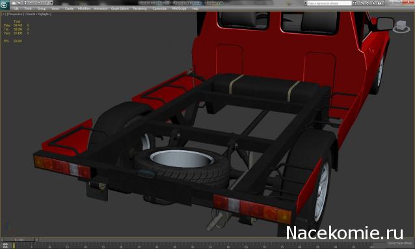The image size is (415, 249).
Task: Click the time slider frame indicator
Action: pos(20,240)
